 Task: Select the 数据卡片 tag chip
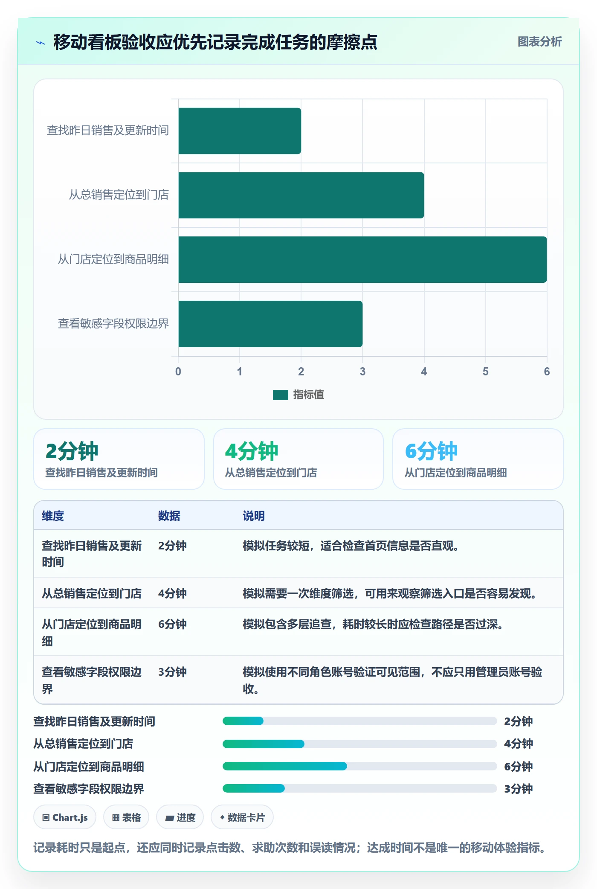coord(242,817)
